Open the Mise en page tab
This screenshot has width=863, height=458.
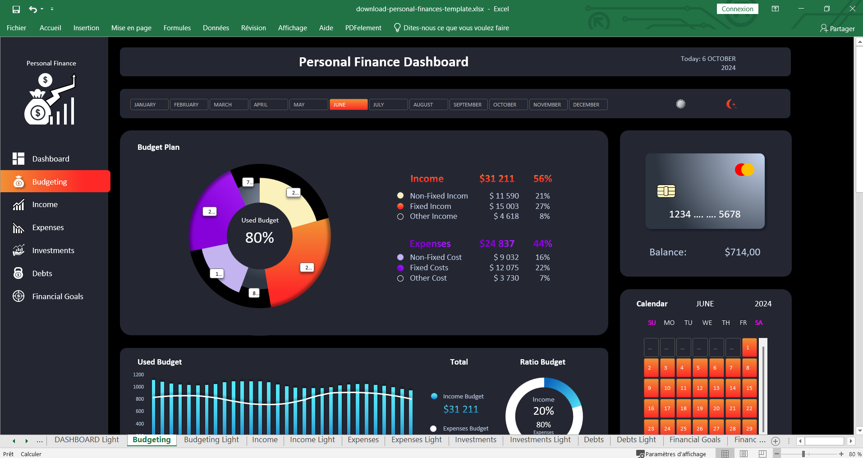(x=131, y=28)
